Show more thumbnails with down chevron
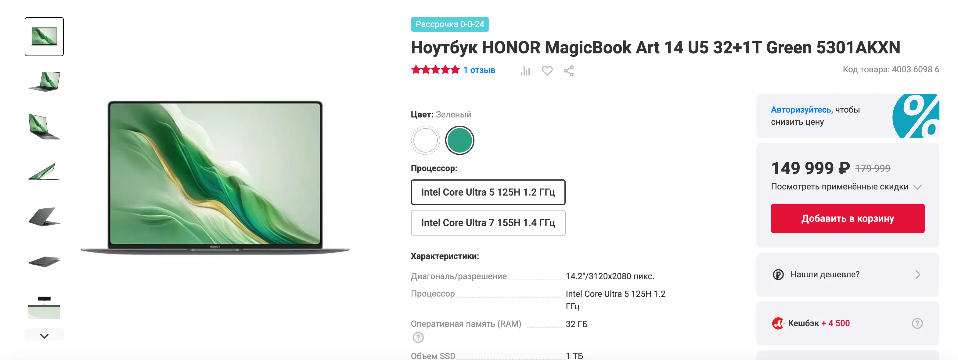958x360 pixels. tap(44, 336)
